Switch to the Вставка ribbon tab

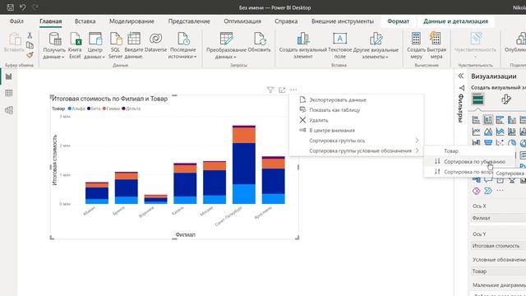click(85, 21)
